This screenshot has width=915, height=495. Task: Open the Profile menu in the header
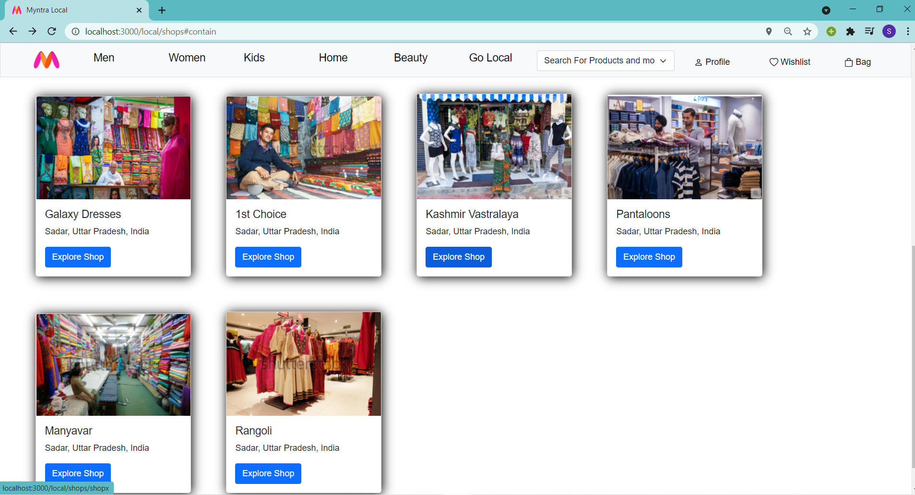tap(712, 61)
